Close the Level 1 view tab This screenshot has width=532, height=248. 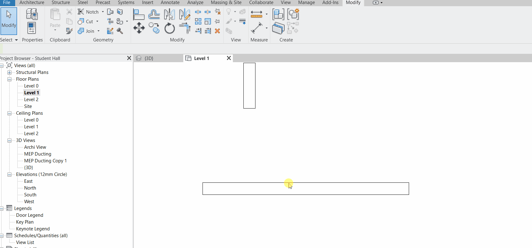point(229,58)
